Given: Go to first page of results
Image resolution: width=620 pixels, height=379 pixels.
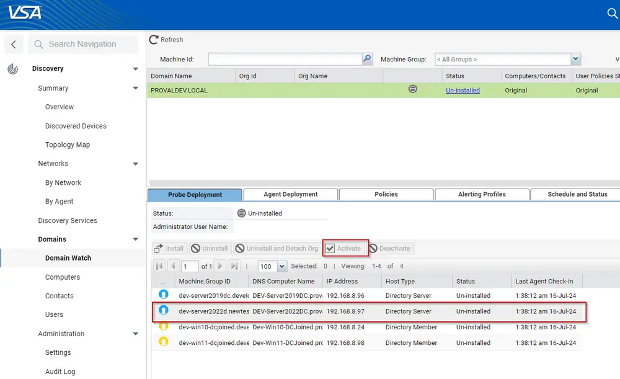Looking at the screenshot, I should coord(159,266).
